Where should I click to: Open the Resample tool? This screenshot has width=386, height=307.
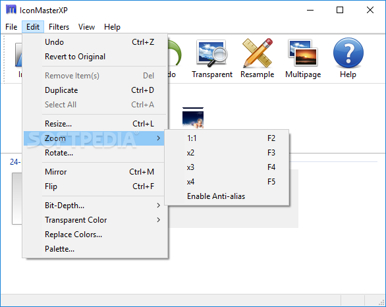258,59
